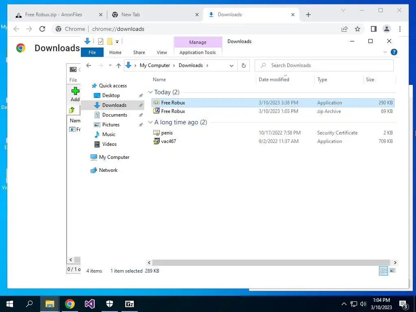Go up one folder level
This screenshot has height=312, width=416.
point(119,65)
